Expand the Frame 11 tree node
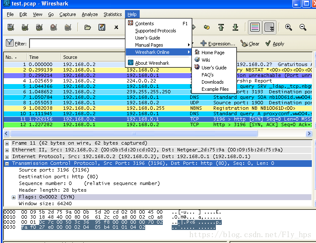The width and height of the screenshot is (316, 243). coord(7,143)
